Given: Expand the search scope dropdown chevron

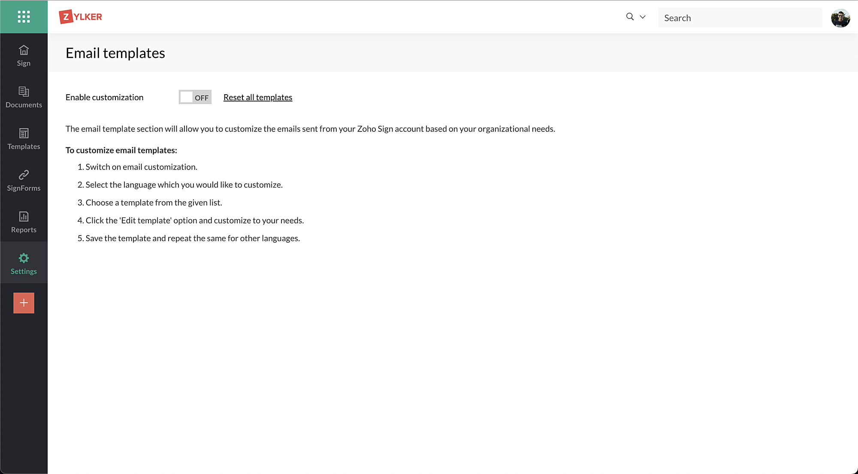Looking at the screenshot, I should pos(643,17).
